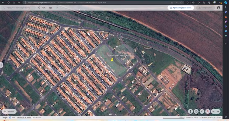
Task: Activate the Street View pegman icon
Action: [x=190, y=111]
